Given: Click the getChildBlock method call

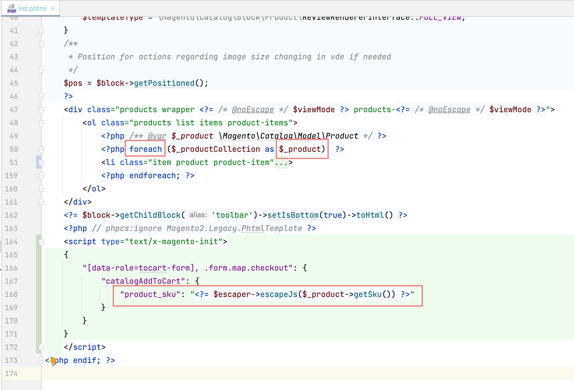Looking at the screenshot, I should [150, 215].
